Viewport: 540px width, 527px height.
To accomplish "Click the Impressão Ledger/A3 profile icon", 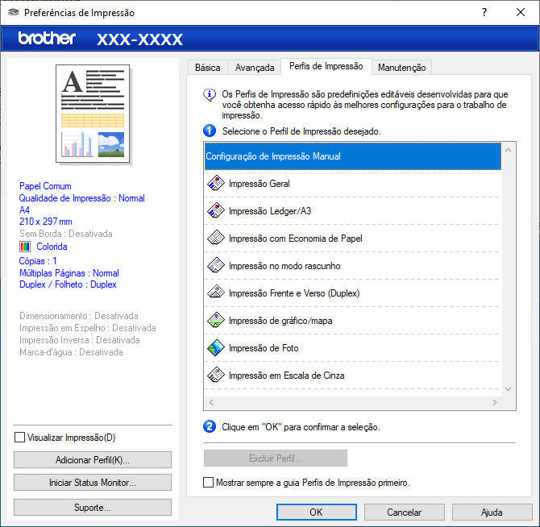I will pos(215,211).
